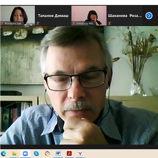Select Жанарка Бак... participant video thumbnail
The width and height of the screenshot is (158, 158).
[x=18, y=16]
